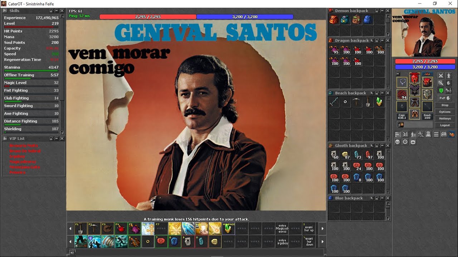Click the chat input field at bottom
The height and width of the screenshot is (257, 458).
click(x=199, y=253)
